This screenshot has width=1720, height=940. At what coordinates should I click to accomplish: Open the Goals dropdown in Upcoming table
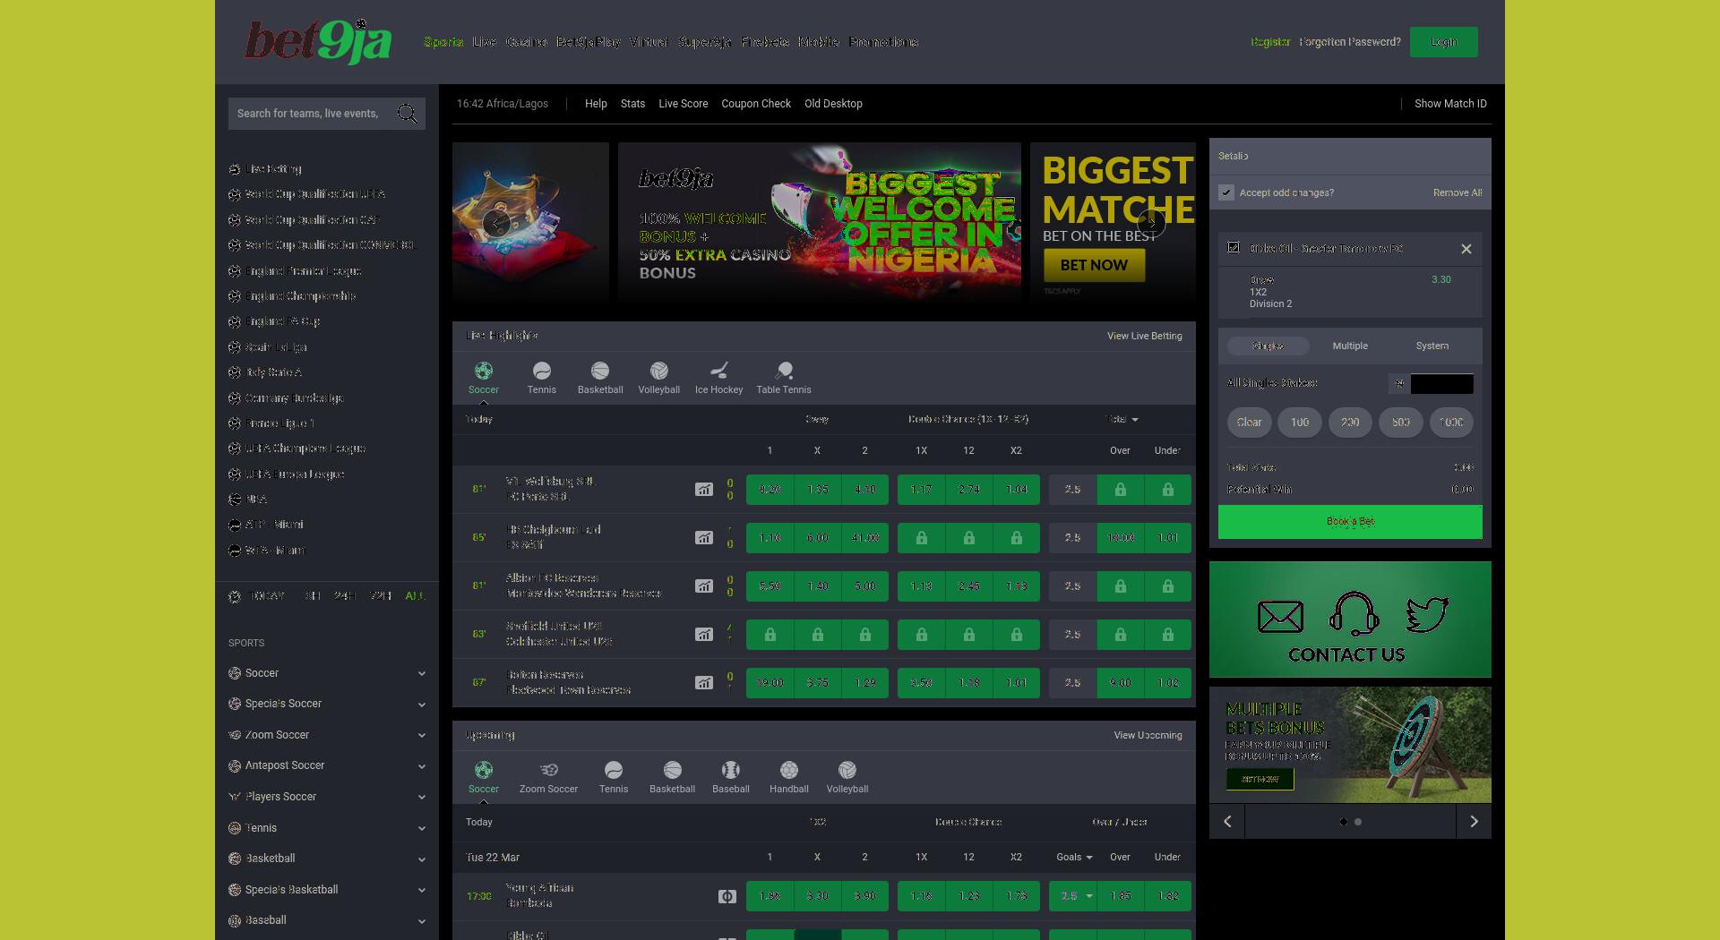coord(1074,857)
